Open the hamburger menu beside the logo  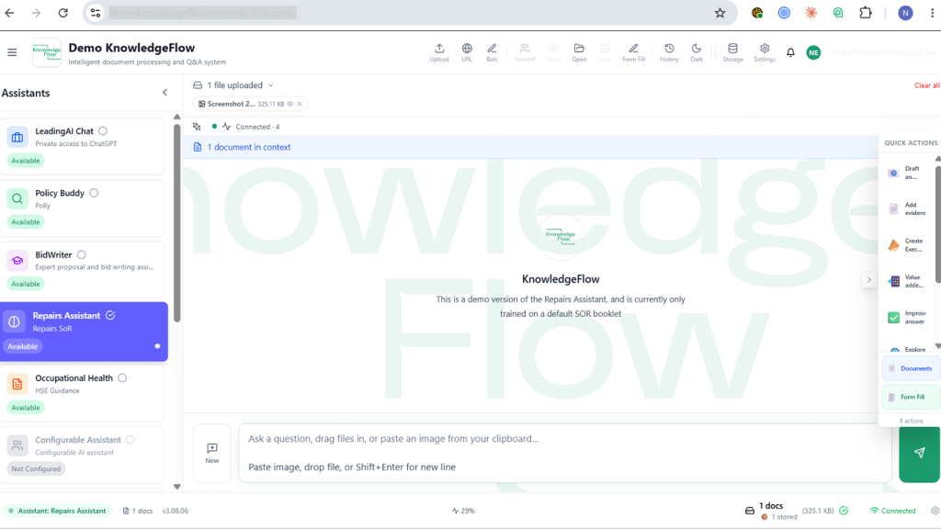[12, 52]
